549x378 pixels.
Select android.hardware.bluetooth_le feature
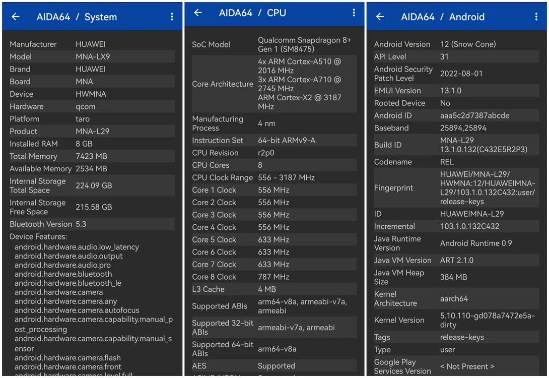[68, 283]
